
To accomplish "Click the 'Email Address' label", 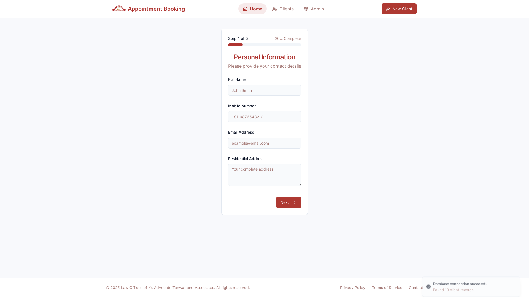I will coord(241,132).
